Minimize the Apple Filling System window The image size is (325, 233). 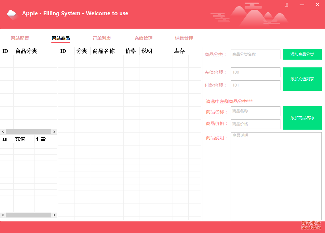click(x=302, y=5)
